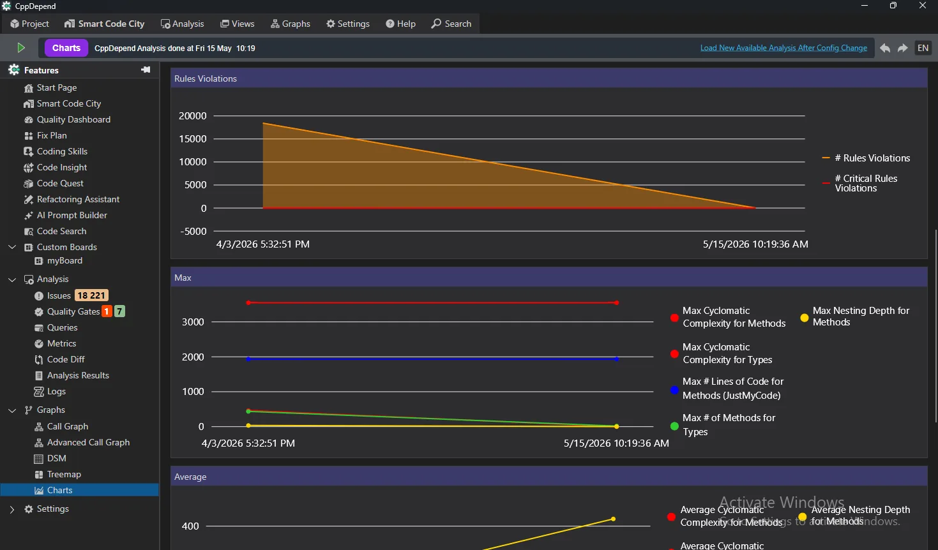Click the Code Diff icon
Image resolution: width=938 pixels, height=550 pixels.
click(x=39, y=359)
